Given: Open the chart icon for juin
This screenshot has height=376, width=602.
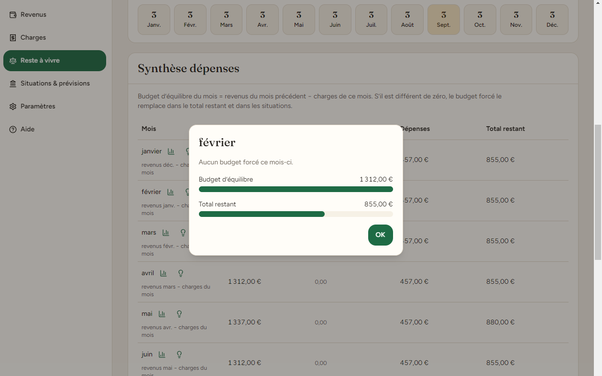Looking at the screenshot, I should coord(162,355).
